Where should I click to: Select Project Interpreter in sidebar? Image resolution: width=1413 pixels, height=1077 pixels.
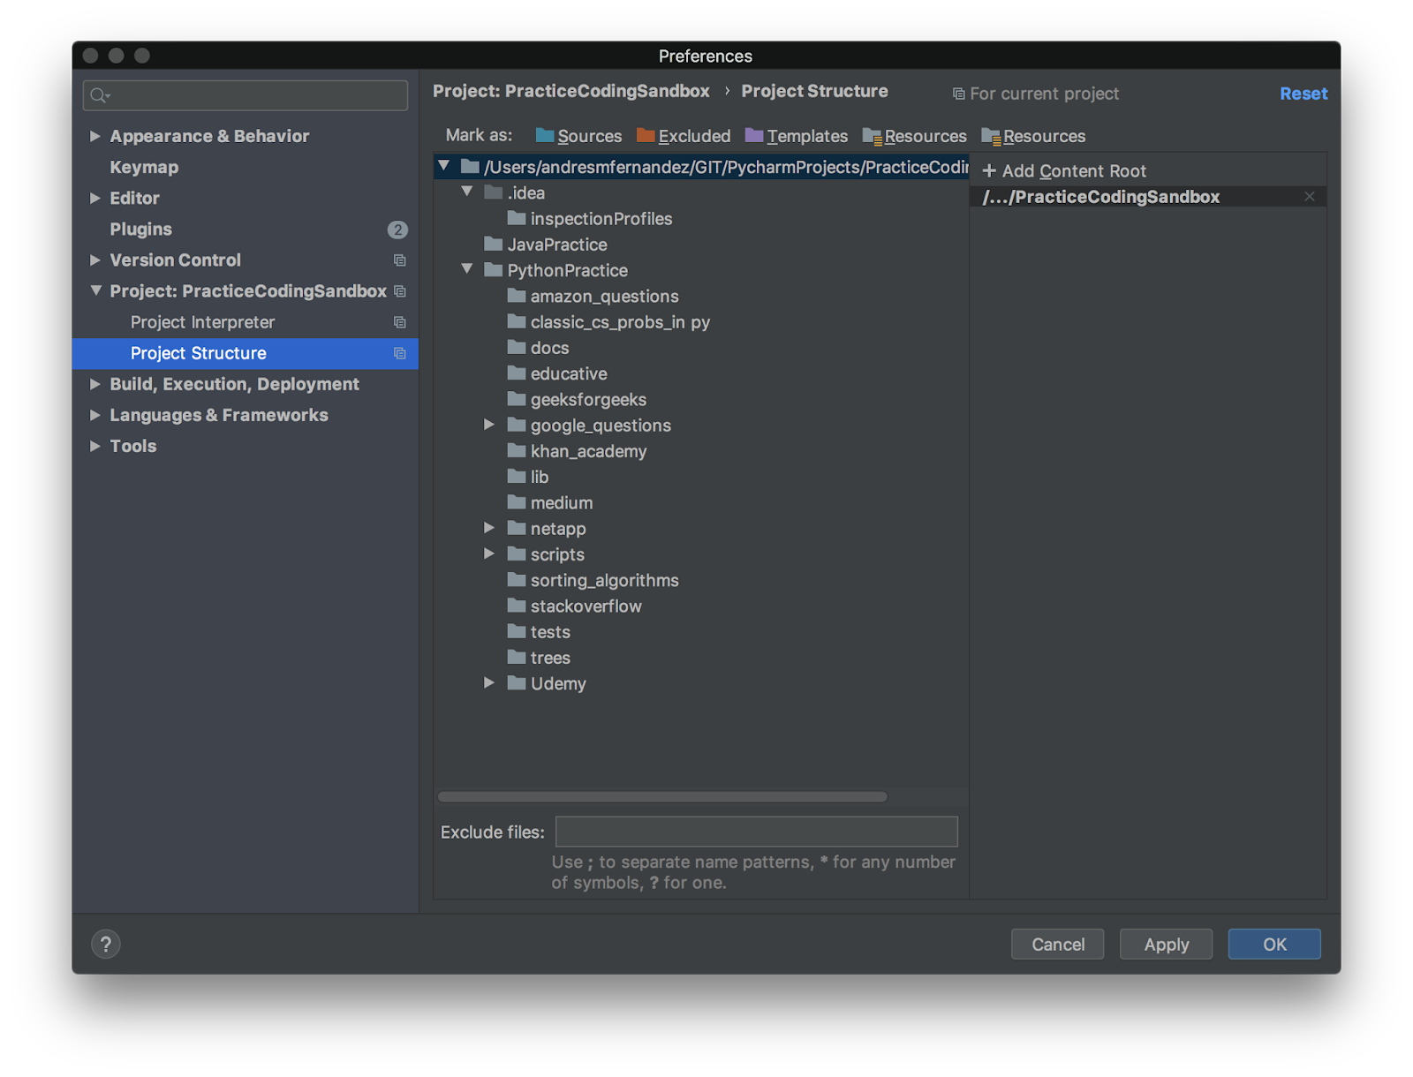pyautogui.click(x=202, y=322)
